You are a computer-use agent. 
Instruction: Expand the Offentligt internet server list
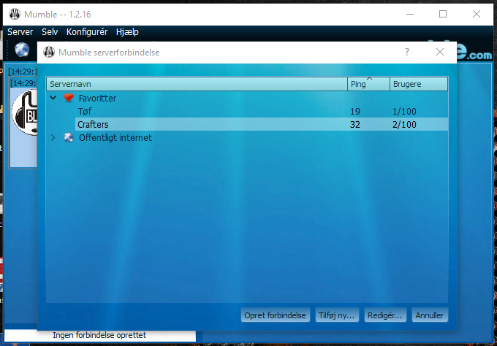53,137
